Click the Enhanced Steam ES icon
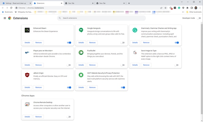The height and width of the screenshot is (122, 203). [x=27, y=30]
